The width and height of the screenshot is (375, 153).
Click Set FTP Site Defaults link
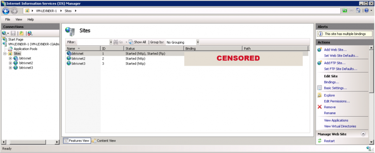(x=341, y=69)
